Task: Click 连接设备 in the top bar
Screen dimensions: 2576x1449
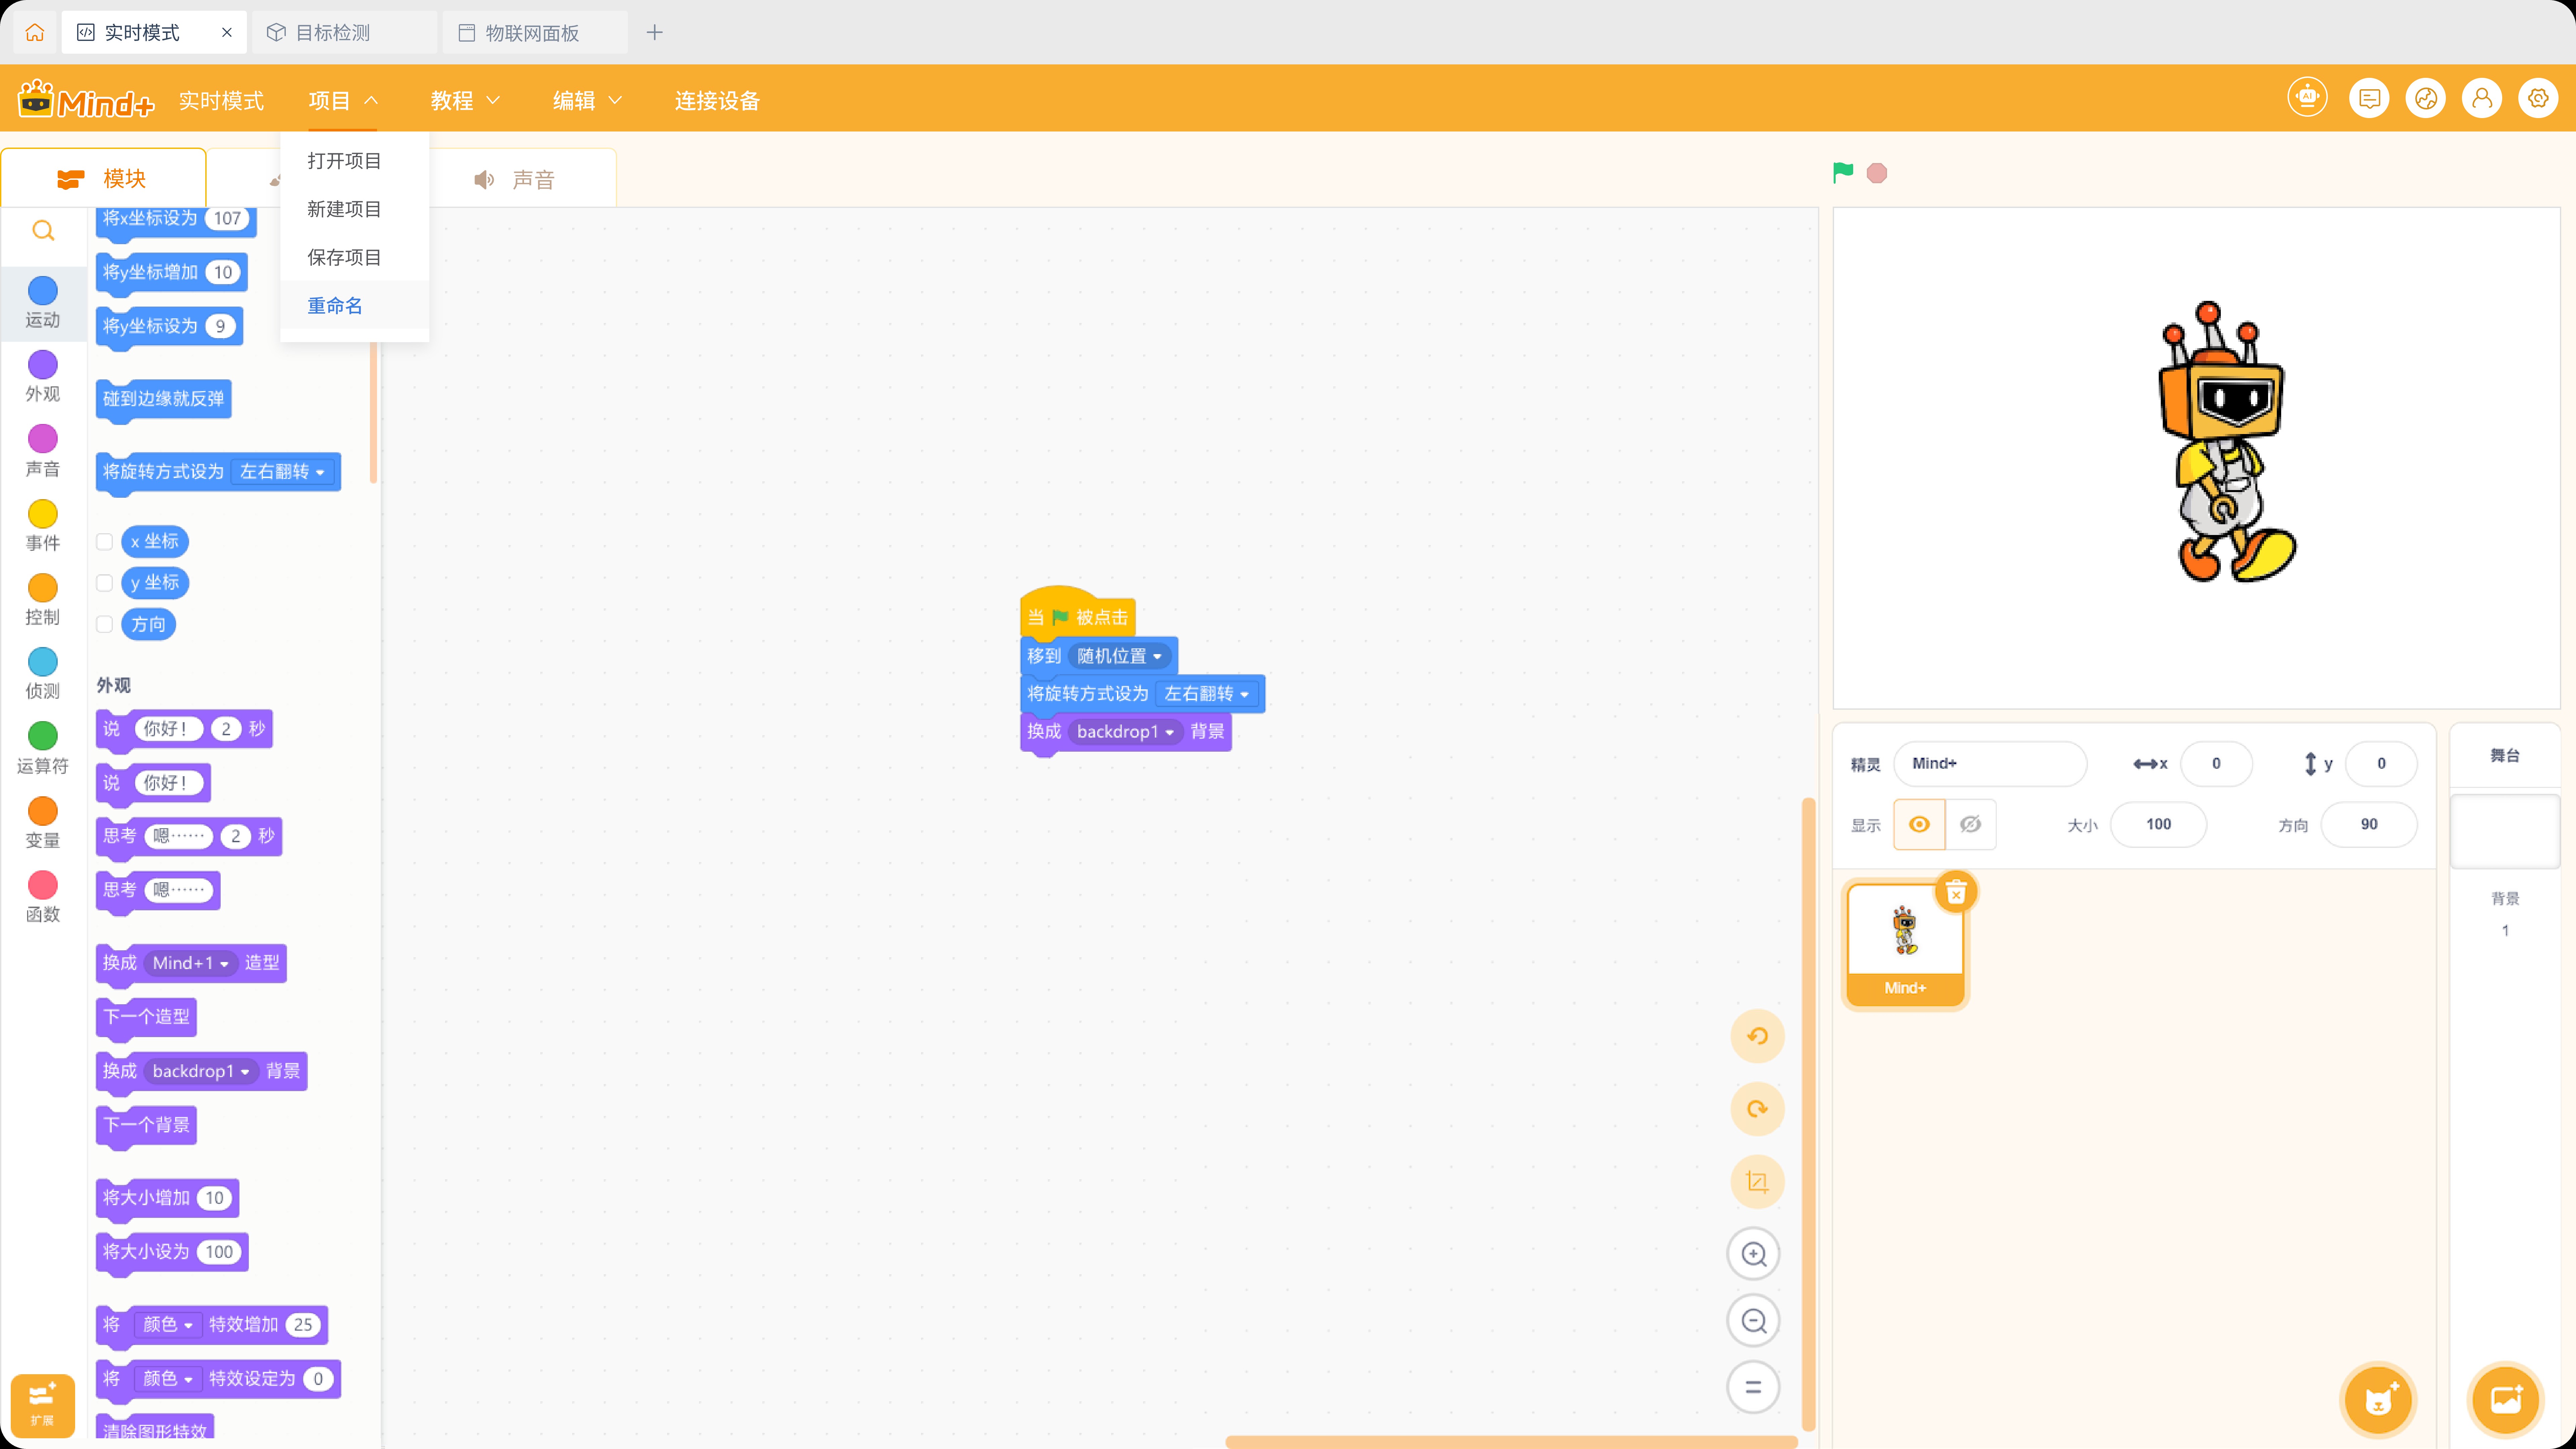Action: 717,100
